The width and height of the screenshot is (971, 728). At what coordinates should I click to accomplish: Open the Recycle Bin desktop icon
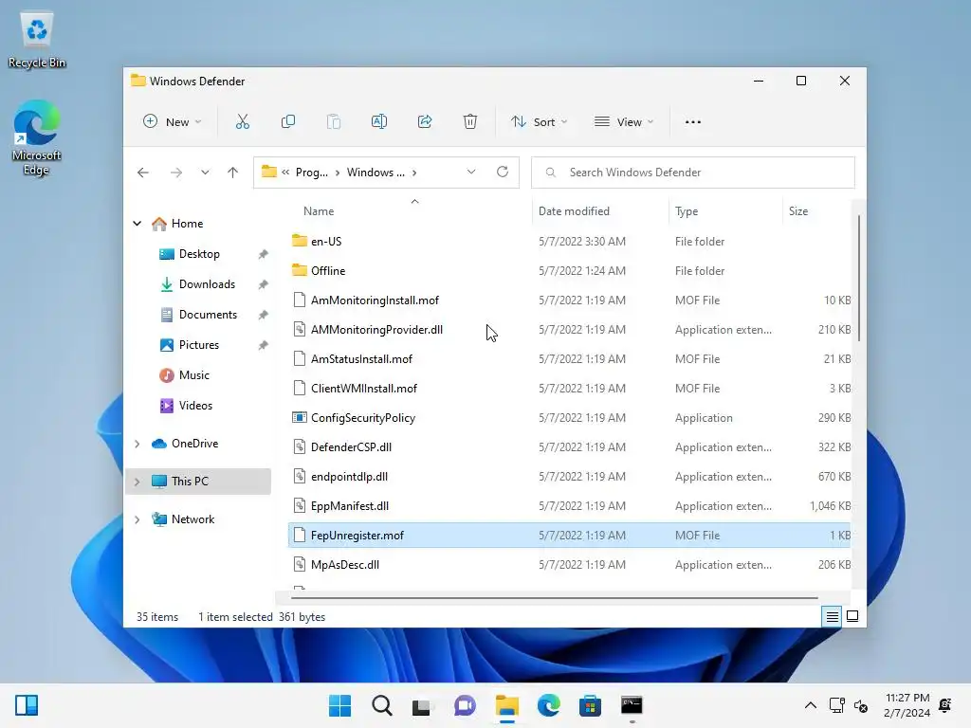pyautogui.click(x=37, y=40)
